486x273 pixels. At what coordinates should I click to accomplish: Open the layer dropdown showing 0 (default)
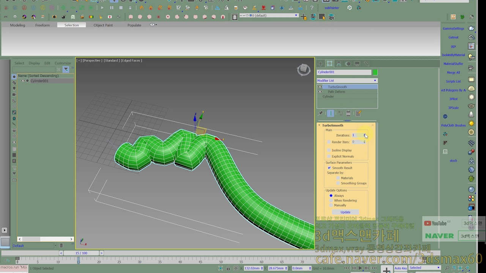coord(269,16)
